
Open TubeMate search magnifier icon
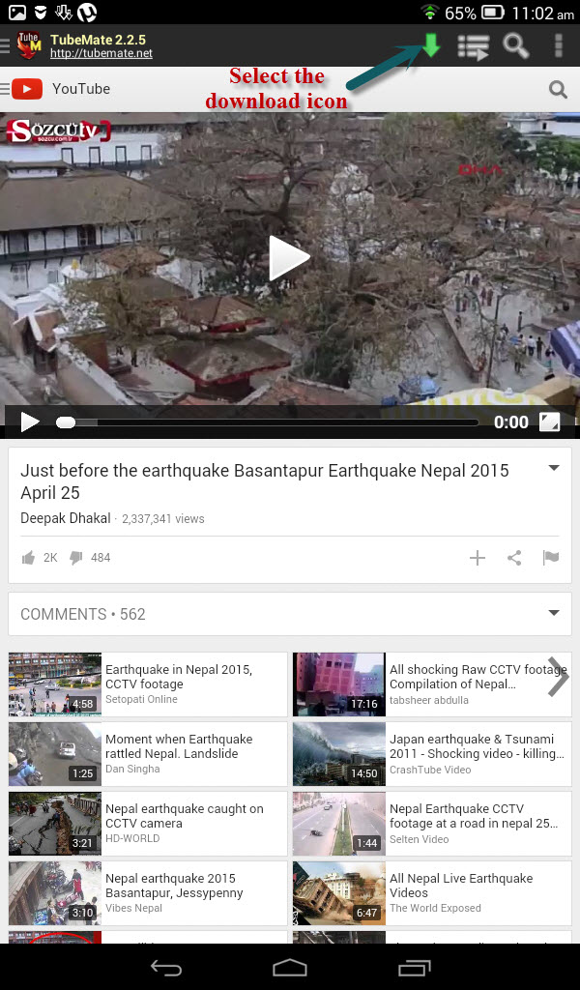(x=515, y=46)
